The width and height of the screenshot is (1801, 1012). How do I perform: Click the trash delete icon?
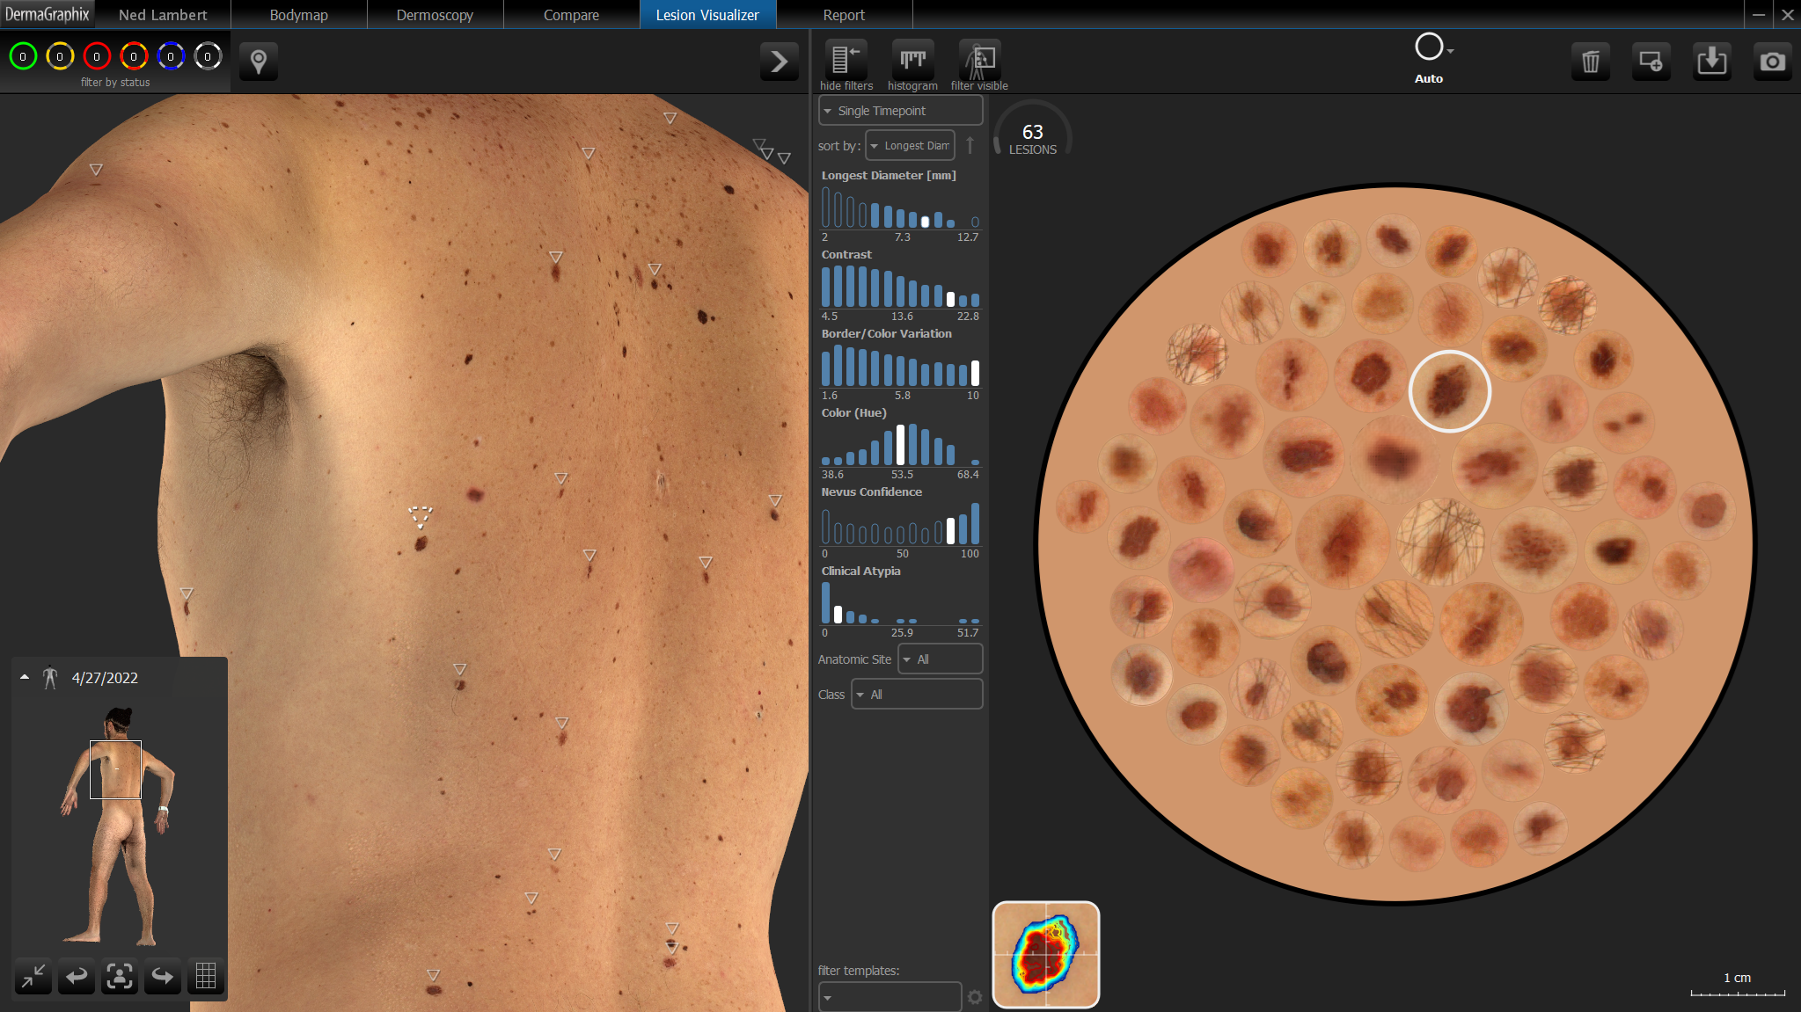(1591, 62)
